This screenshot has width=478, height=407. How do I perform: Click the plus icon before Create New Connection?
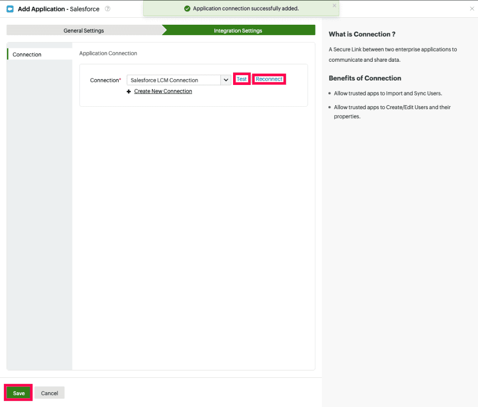[129, 91]
